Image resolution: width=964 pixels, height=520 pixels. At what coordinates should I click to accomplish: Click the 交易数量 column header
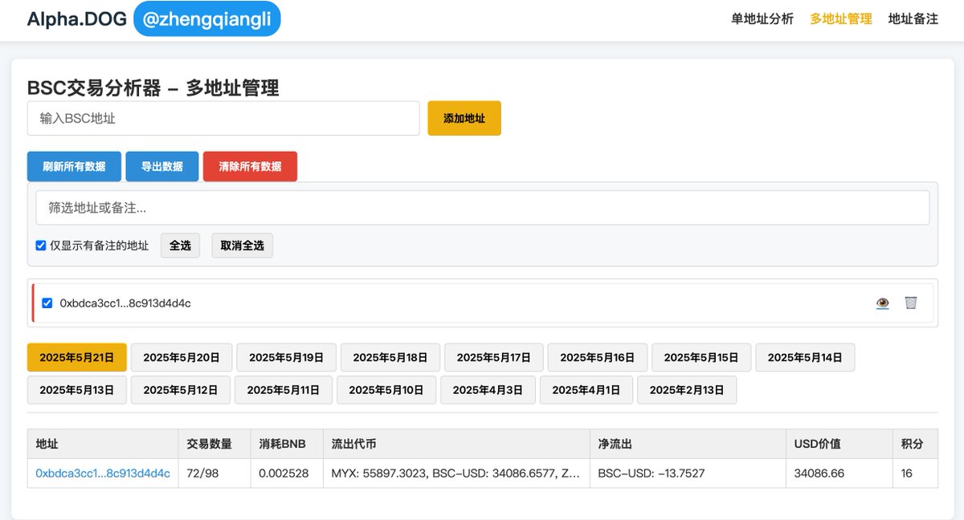[214, 444]
